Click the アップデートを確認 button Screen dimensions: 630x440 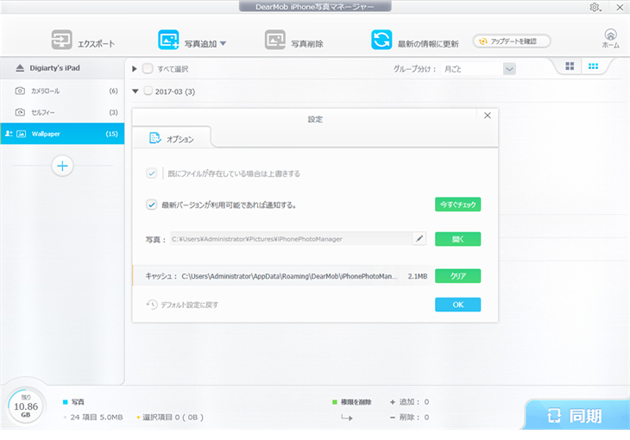512,41
